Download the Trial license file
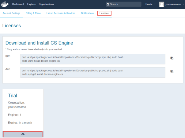 point(23,134)
